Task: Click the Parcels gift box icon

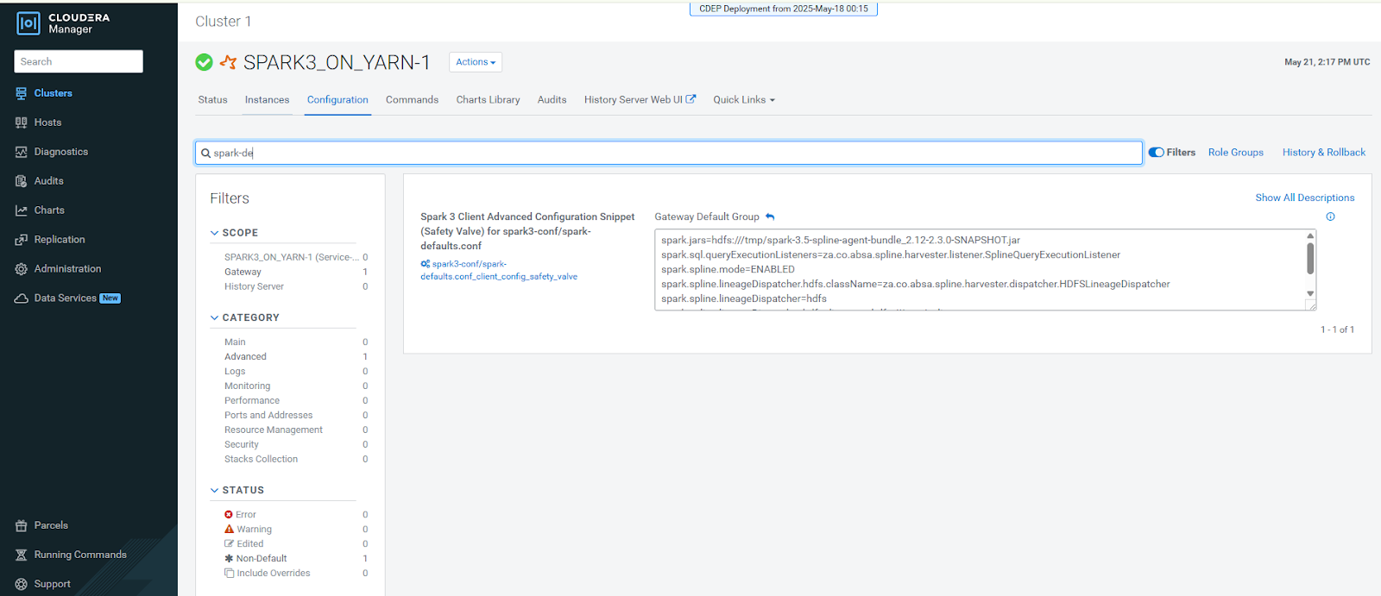Action: click(x=22, y=525)
